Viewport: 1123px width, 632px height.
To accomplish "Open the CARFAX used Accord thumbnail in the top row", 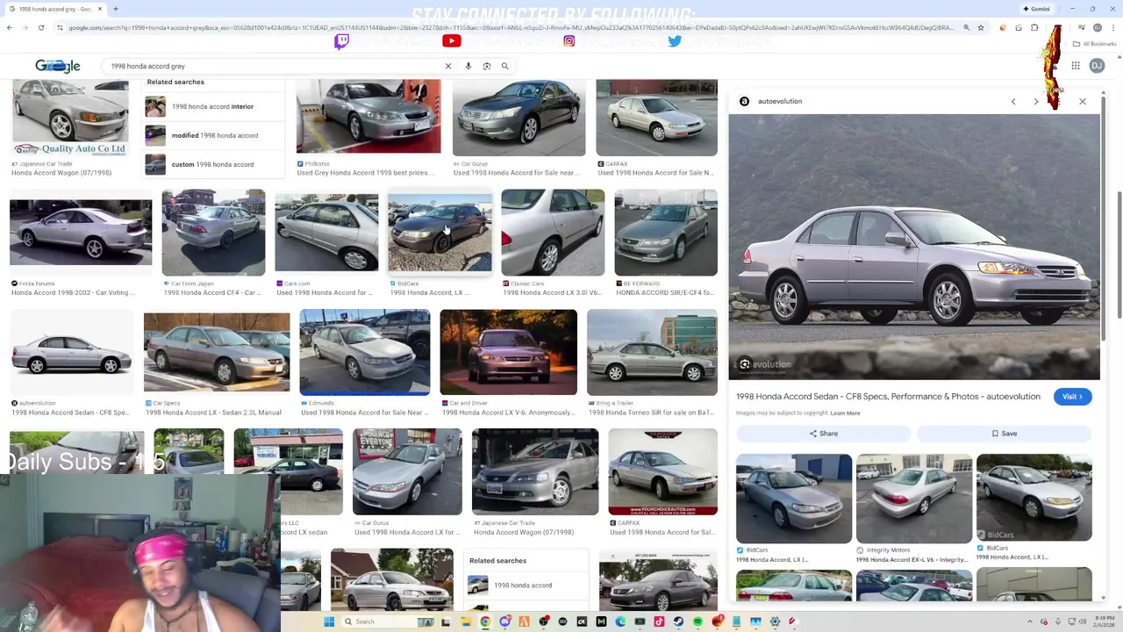I will coord(656,118).
